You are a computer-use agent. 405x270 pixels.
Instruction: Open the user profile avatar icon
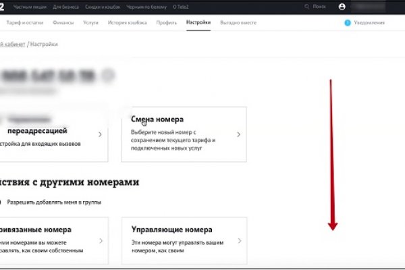(342, 6)
